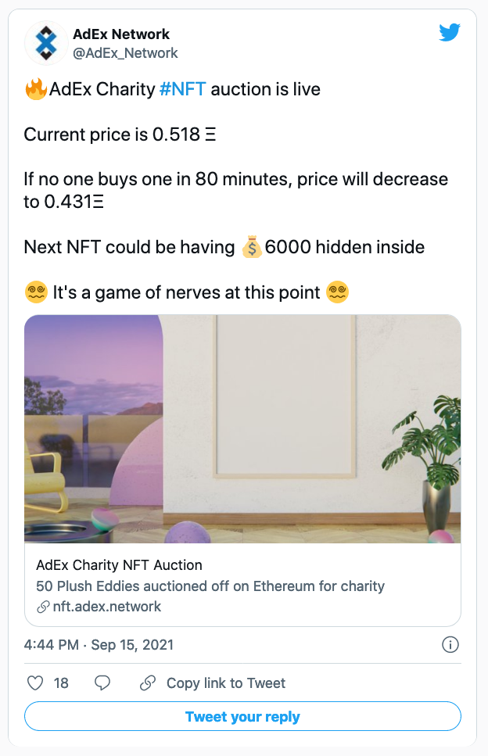Click the link icon beside nft.adex.network

point(42,607)
